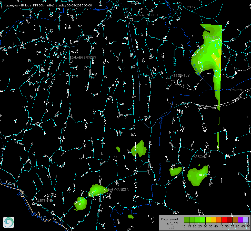Click the road number label 06803
The height and width of the screenshot is (231, 251).
[x=192, y=198]
